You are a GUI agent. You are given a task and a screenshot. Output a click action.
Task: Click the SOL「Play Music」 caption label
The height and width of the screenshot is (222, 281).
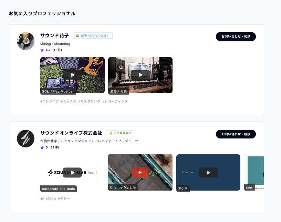coord(57,91)
